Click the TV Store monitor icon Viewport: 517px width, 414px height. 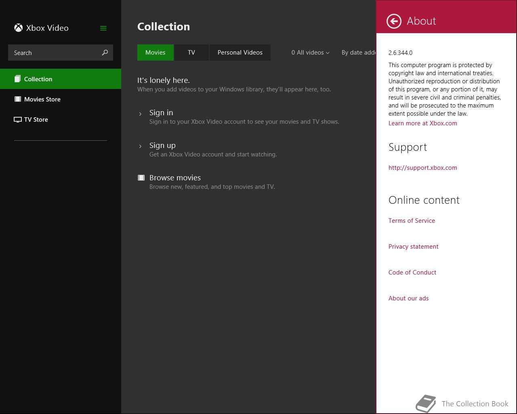pyautogui.click(x=18, y=120)
